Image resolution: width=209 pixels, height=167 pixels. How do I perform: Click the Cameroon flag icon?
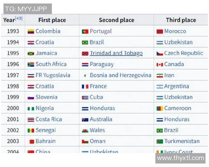click(160, 109)
